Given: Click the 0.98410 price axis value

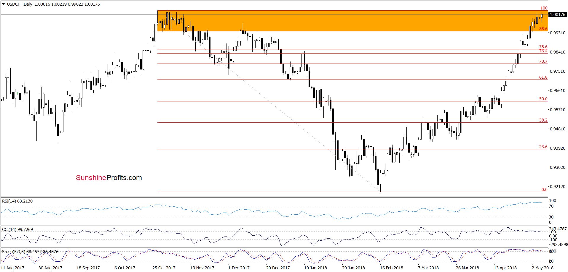Looking at the screenshot, I should pyautogui.click(x=558, y=52).
